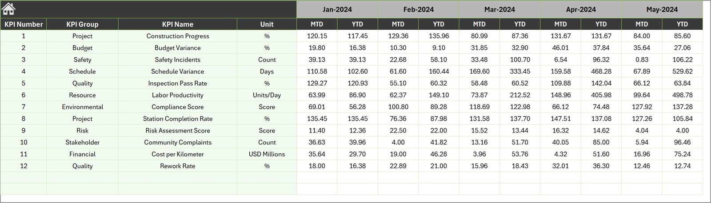Click the Construction Progress KPI name cell
This screenshot has height=203, width=711.
[177, 36]
